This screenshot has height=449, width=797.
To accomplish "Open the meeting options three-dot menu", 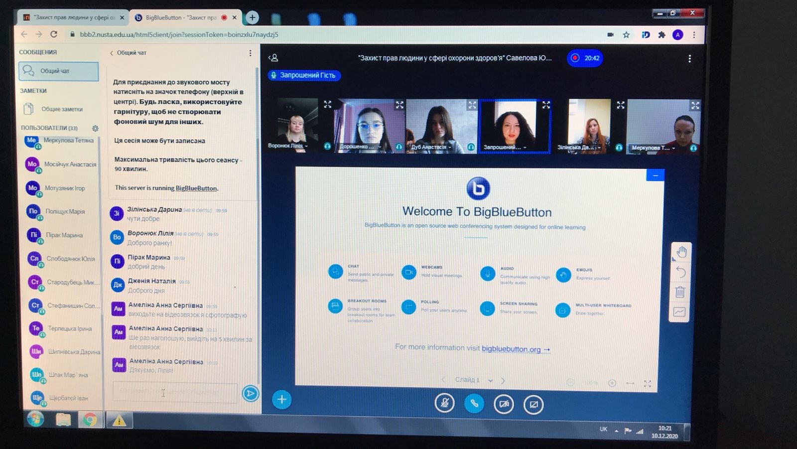I will [689, 59].
